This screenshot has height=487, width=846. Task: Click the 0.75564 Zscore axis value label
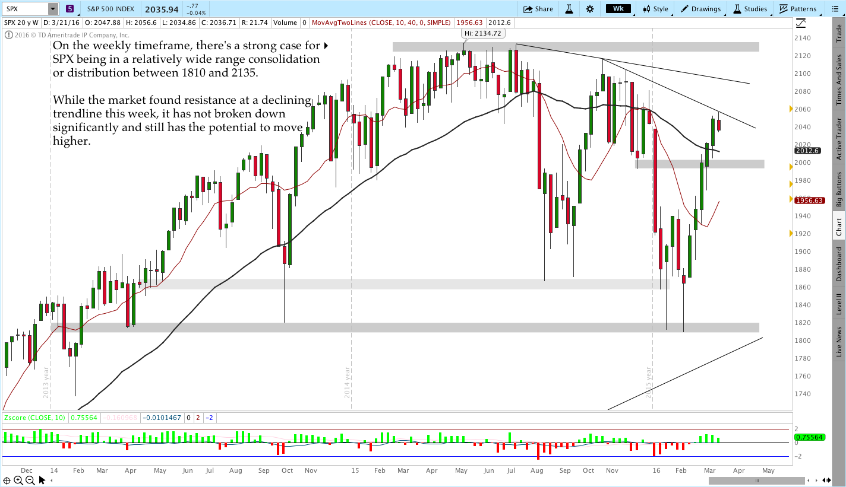(810, 437)
